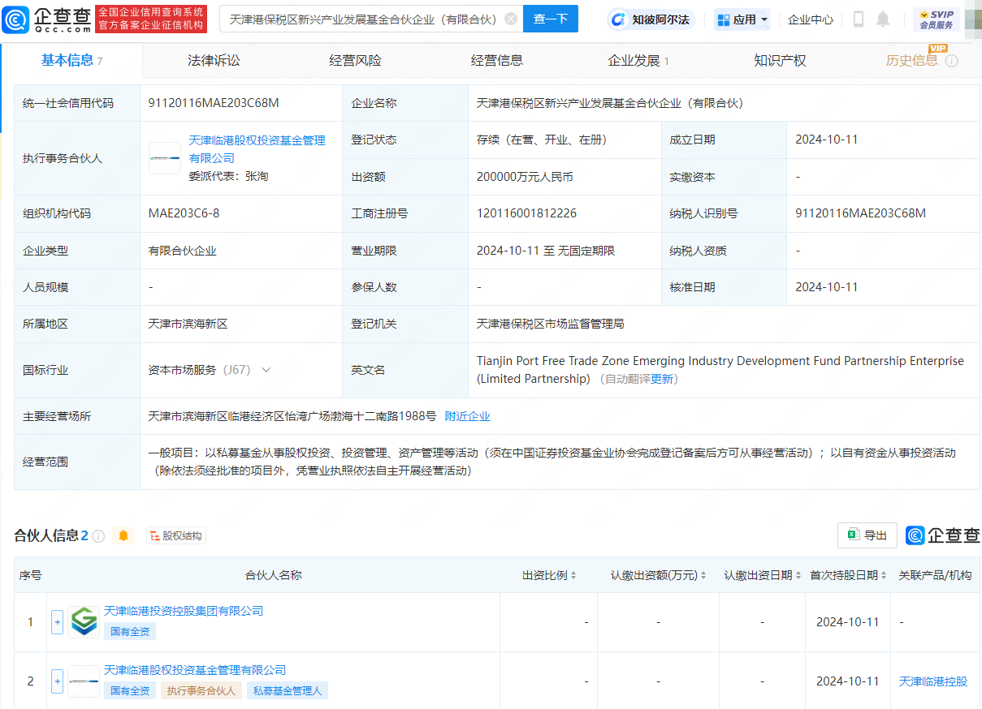Click the 国有全资 tag in row 1
The image size is (982, 709).
point(130,631)
